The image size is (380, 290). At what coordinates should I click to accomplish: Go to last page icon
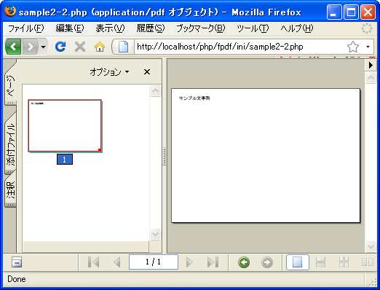tap(213, 262)
